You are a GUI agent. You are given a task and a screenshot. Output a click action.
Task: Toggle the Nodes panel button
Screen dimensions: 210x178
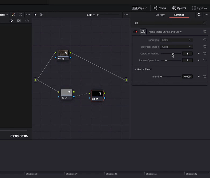tap(160, 8)
